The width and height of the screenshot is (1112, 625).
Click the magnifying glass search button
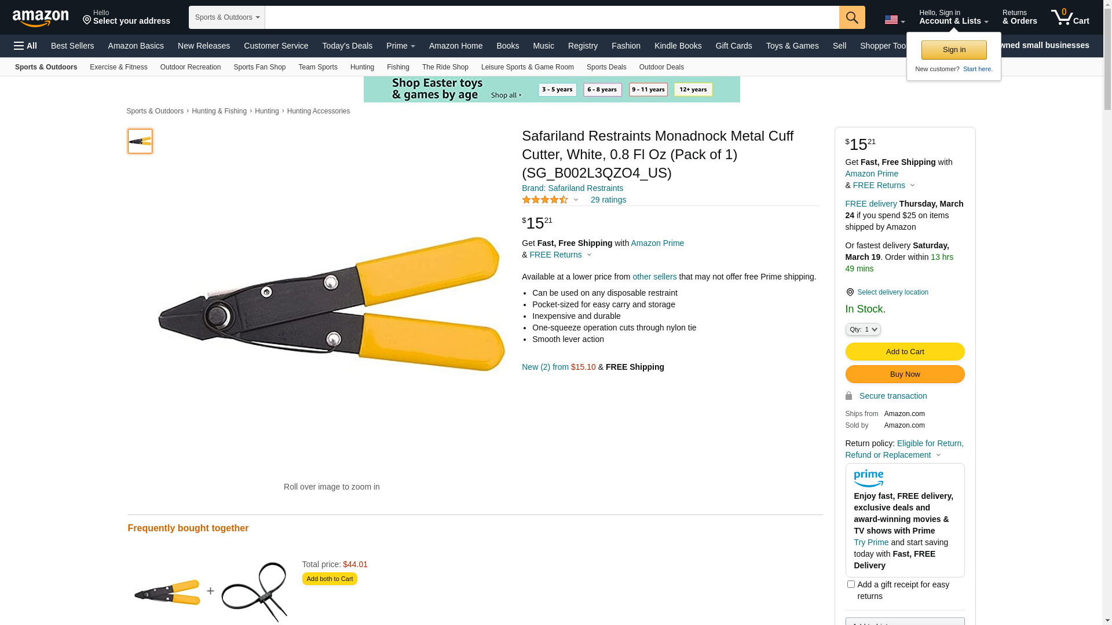click(x=851, y=17)
